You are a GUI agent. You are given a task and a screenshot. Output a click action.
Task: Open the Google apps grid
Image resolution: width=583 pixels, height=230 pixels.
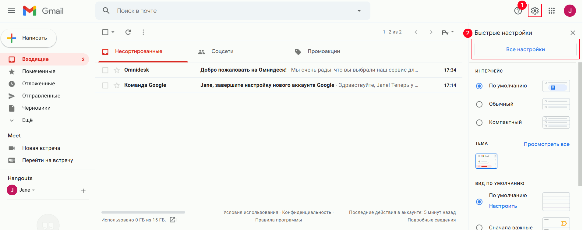coord(552,11)
